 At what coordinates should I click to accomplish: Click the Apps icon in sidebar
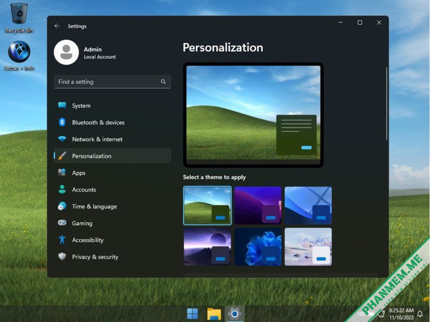click(x=62, y=173)
